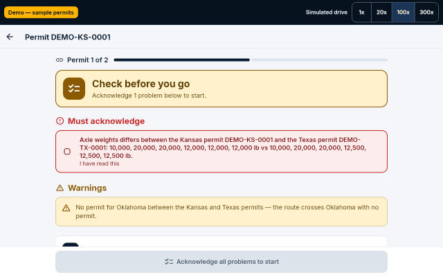Screen dimensions: 443x277
Task: Click the link icon beside Permit 1 of 2
Action: click(x=60, y=60)
